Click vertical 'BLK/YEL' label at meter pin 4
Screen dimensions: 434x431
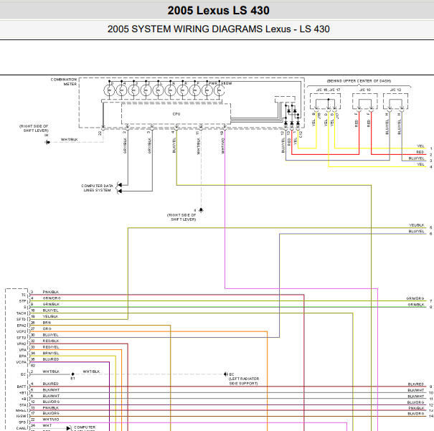coord(174,146)
